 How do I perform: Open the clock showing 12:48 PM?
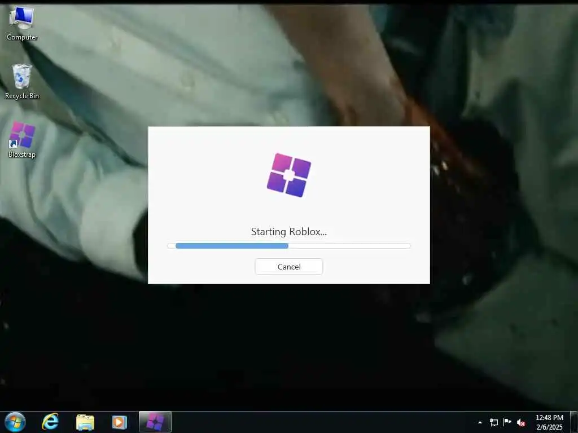549,422
